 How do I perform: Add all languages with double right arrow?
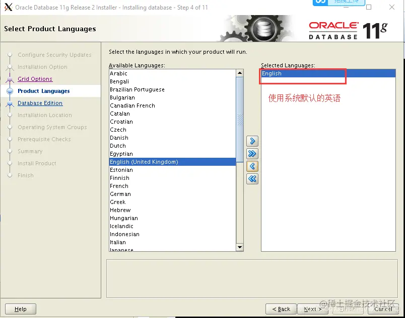[x=252, y=154]
